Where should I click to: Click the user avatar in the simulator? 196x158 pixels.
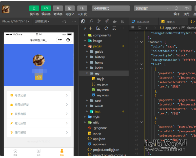point(39,60)
